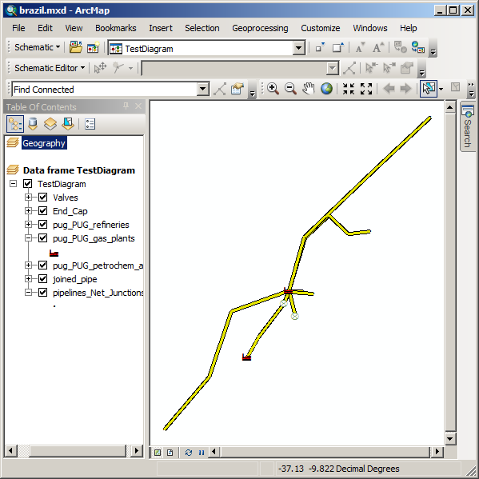Click List By Source icon
The height and width of the screenshot is (479, 479).
(x=33, y=124)
